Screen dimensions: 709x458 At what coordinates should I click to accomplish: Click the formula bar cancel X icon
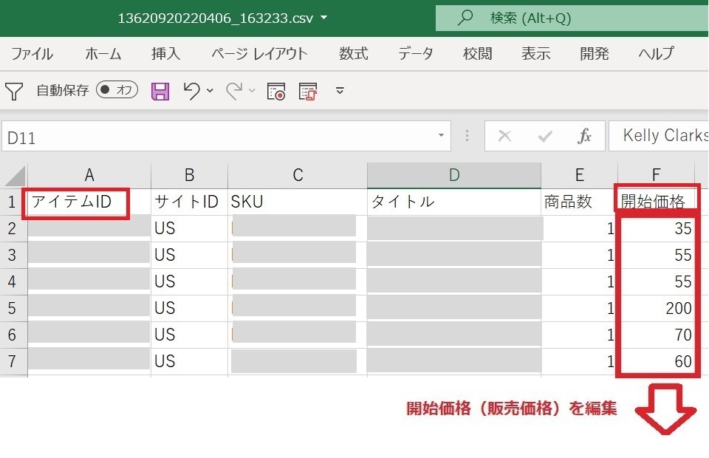(504, 136)
